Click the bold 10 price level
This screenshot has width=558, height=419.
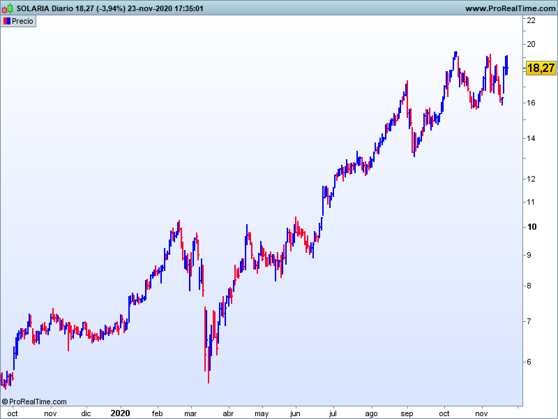coord(531,227)
